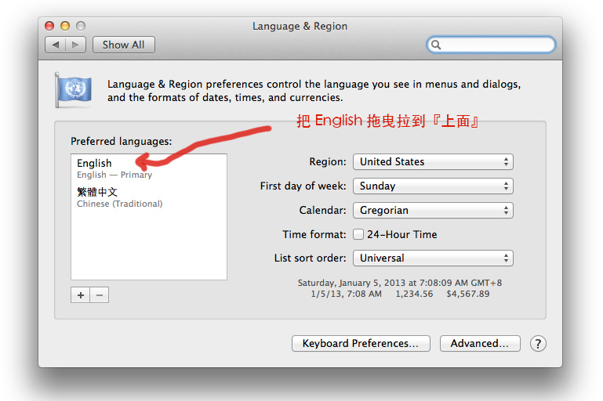The height and width of the screenshot is (401, 603).
Task: Click the magnifying glass search icon
Action: [x=436, y=45]
